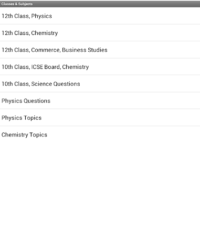Browse the general Physics Topics category

[x=100, y=118]
